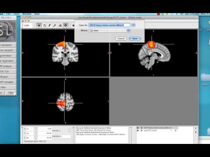Click the Save button in the dialog
Screen dimensions: 210x157
pos(135,38)
